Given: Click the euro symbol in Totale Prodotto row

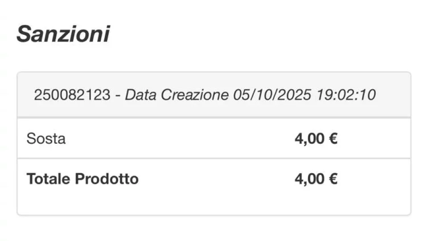Looking at the screenshot, I should (333, 179).
